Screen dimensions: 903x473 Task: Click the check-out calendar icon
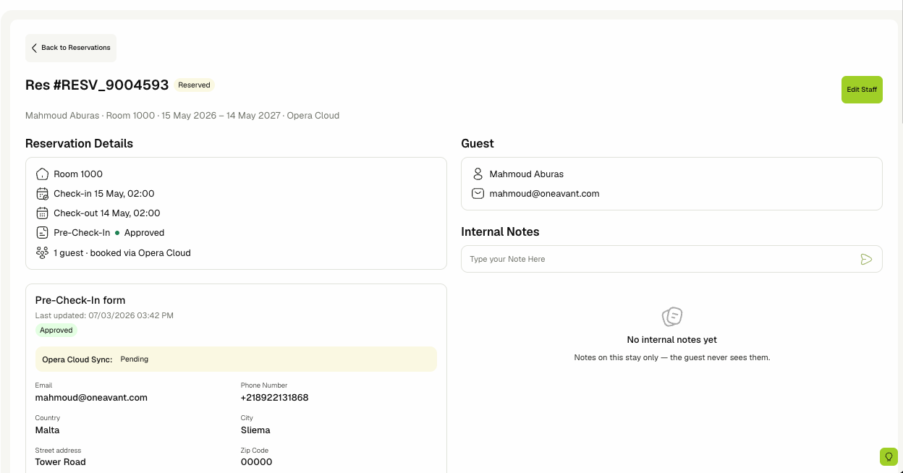point(42,213)
